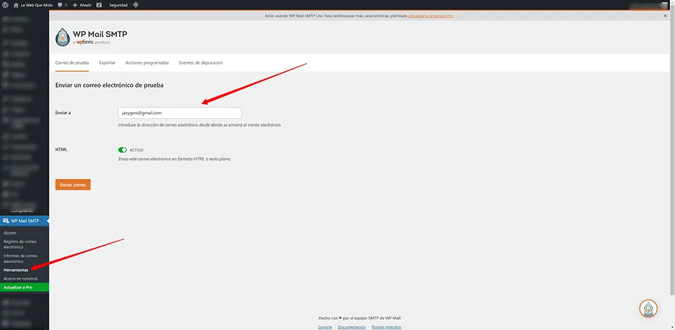This screenshot has width=675, height=330.
Task: Open Registro de correo electrónico
Action: point(20,244)
